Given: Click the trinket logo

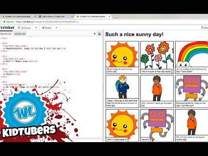Looking at the screenshot, I should tap(7, 28).
